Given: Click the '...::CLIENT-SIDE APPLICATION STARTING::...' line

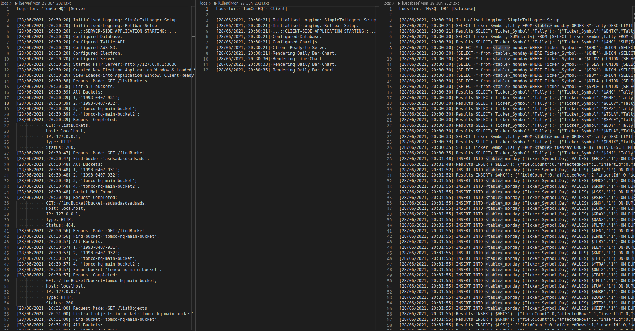Looking at the screenshot, I should point(296,31).
